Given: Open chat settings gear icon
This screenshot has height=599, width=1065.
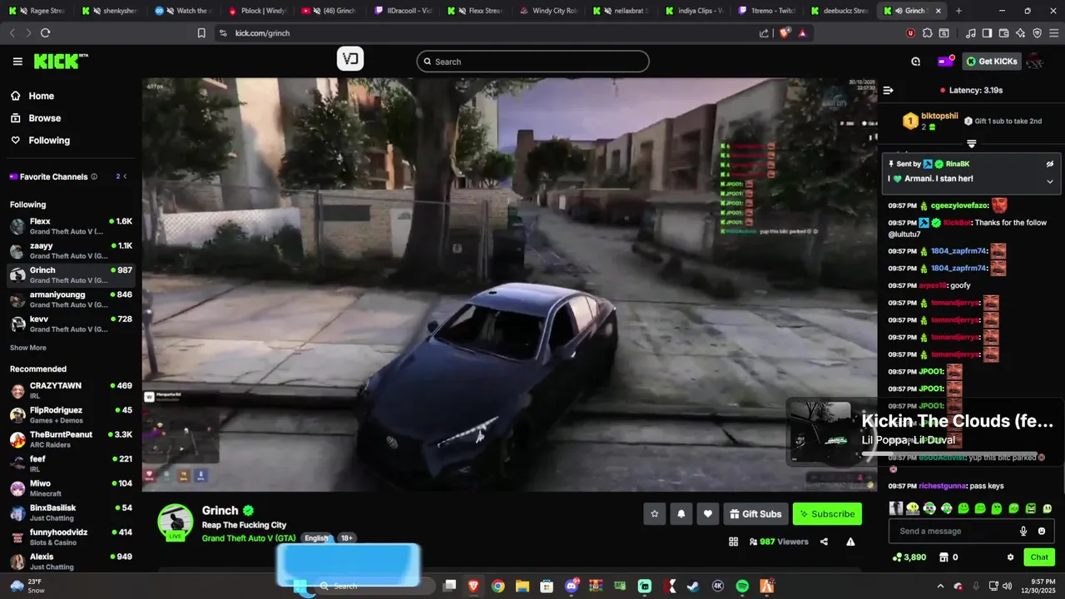Looking at the screenshot, I should [x=1010, y=557].
